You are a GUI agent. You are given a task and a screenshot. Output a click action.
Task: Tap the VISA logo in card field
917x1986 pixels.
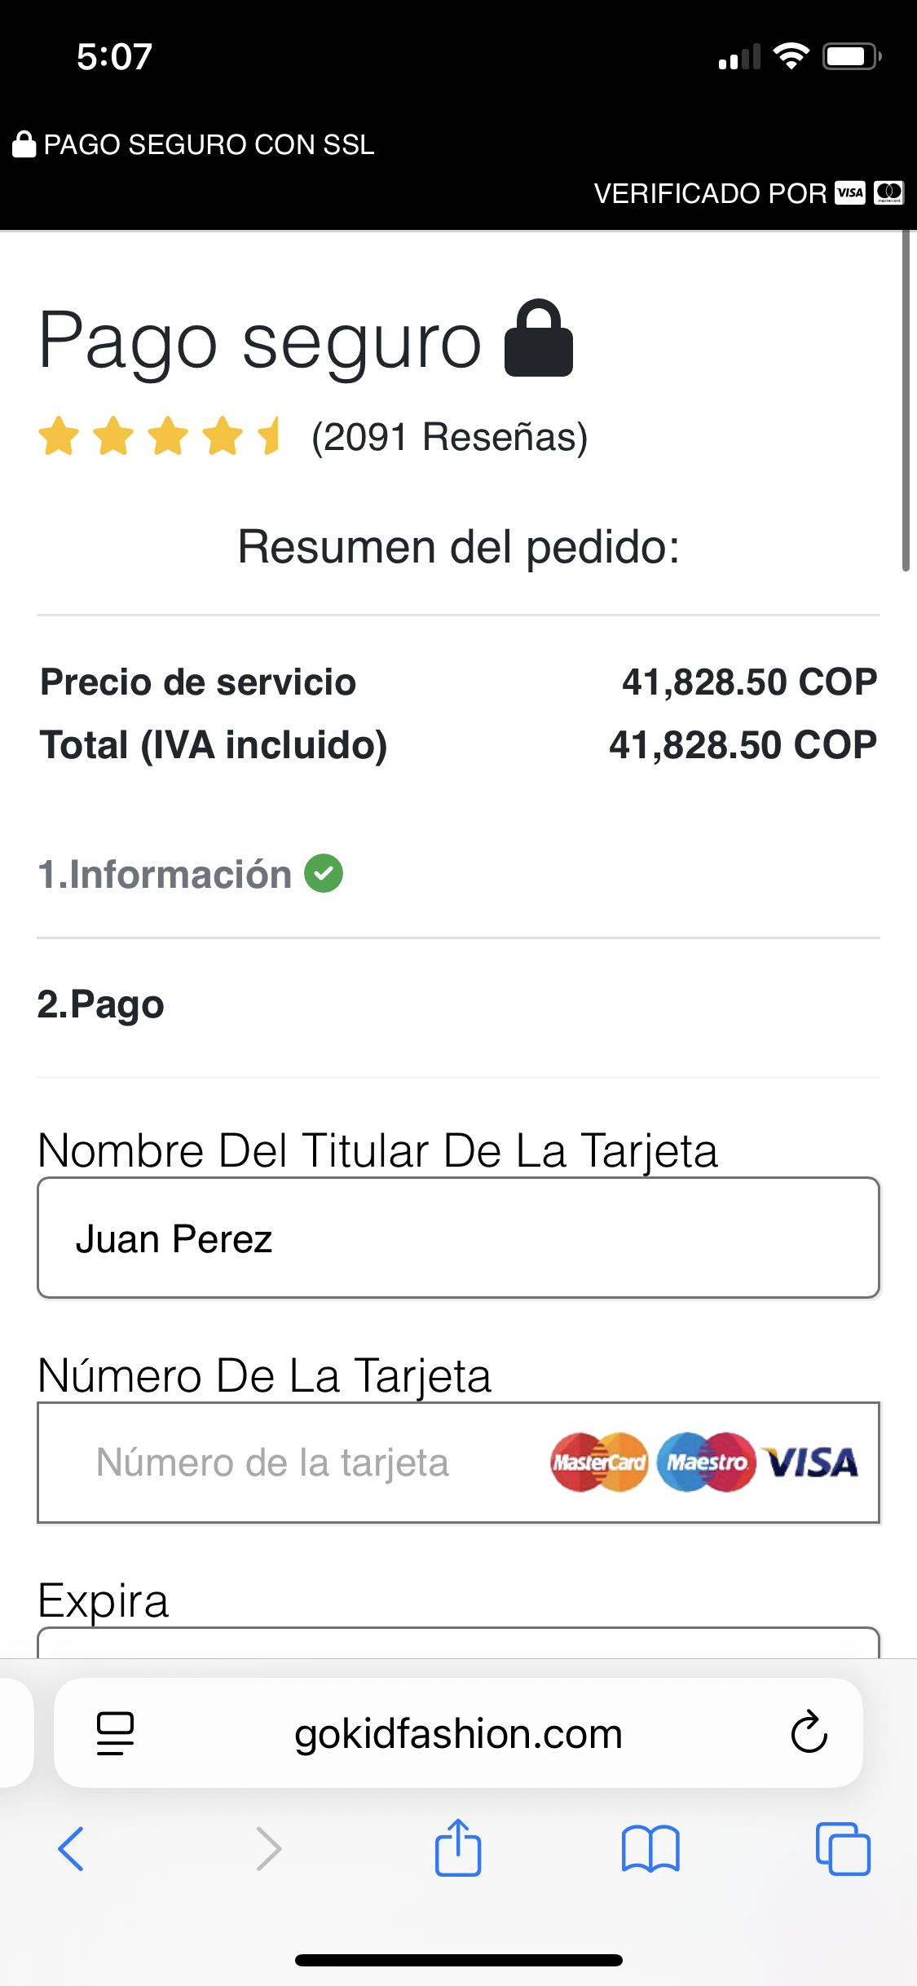(812, 1463)
